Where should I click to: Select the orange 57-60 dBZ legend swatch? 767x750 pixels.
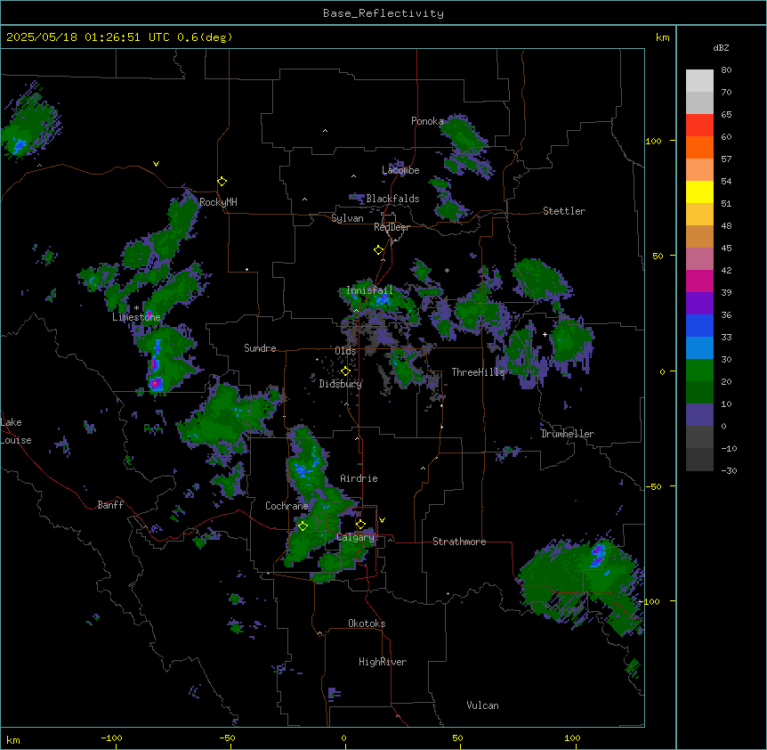(699, 147)
